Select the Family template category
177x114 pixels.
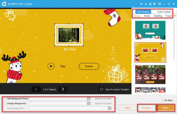[147, 16]
